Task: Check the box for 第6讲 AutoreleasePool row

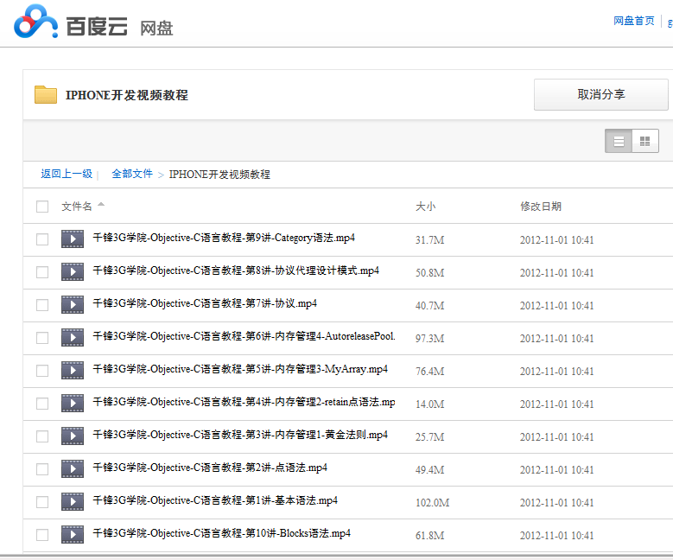Action: (x=42, y=338)
